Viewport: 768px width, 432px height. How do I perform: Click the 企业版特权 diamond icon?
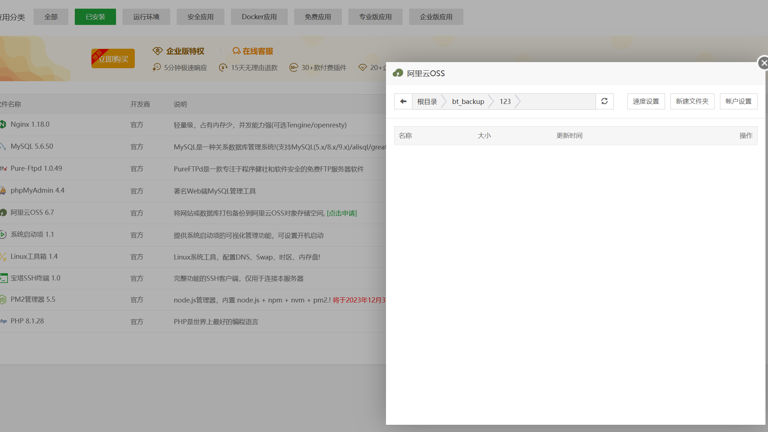point(158,51)
